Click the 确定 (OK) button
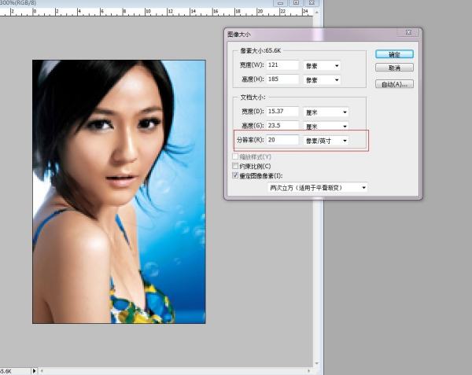The image size is (472, 375). click(394, 54)
